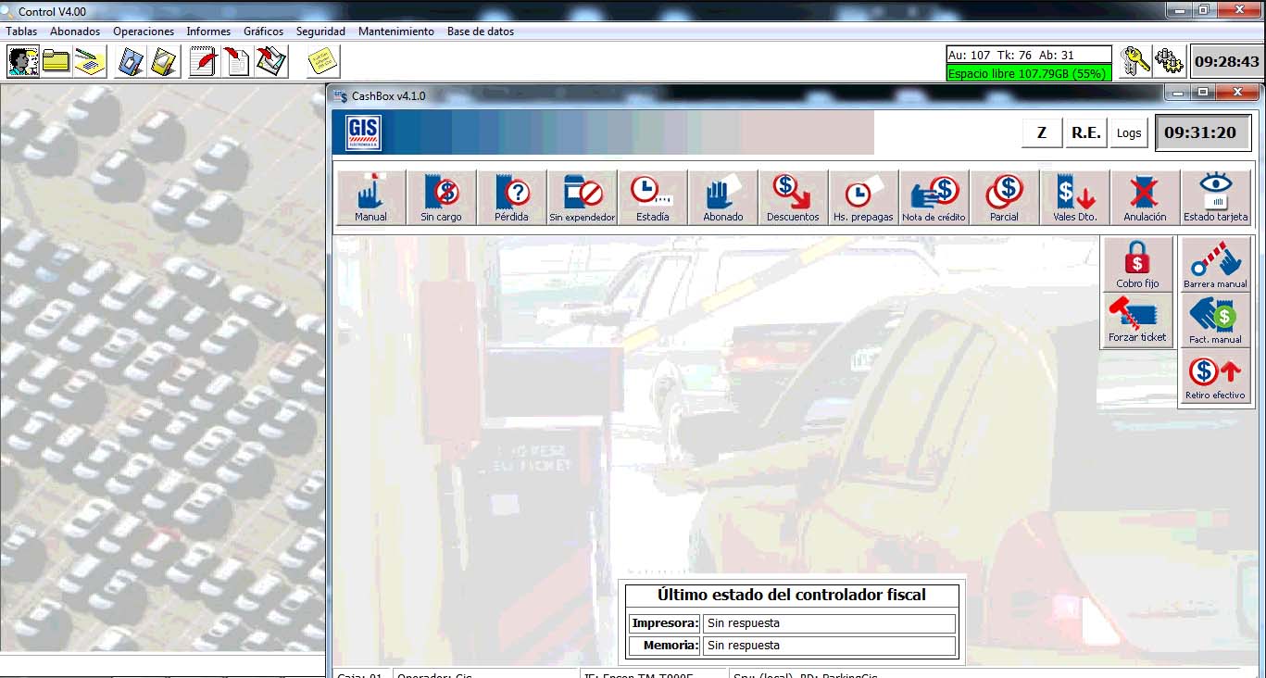Open Hs. prepagas prepaid hours
The width and height of the screenshot is (1266, 678).
(x=864, y=197)
